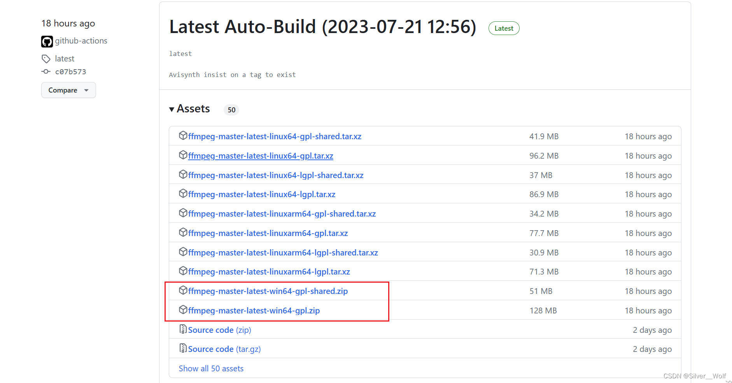Click the tag icon beside latest
Viewport: 732px width, 383px height.
(x=46, y=59)
